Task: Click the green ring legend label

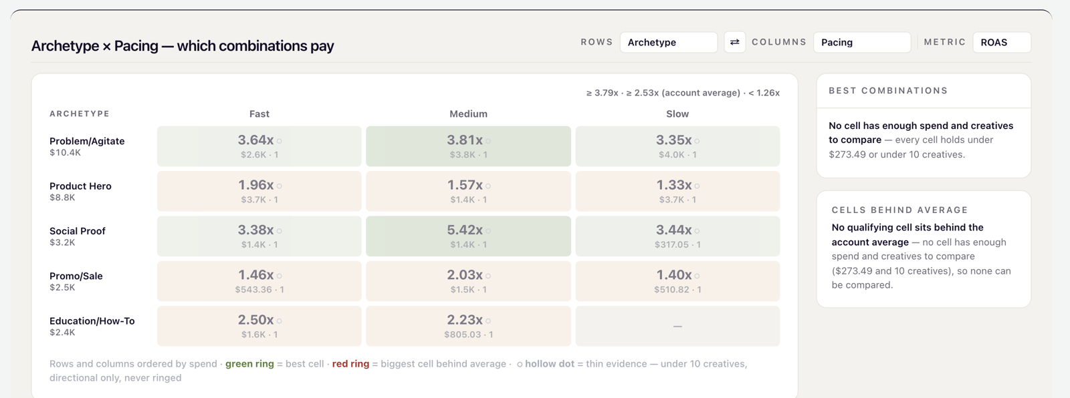Action: pos(249,364)
